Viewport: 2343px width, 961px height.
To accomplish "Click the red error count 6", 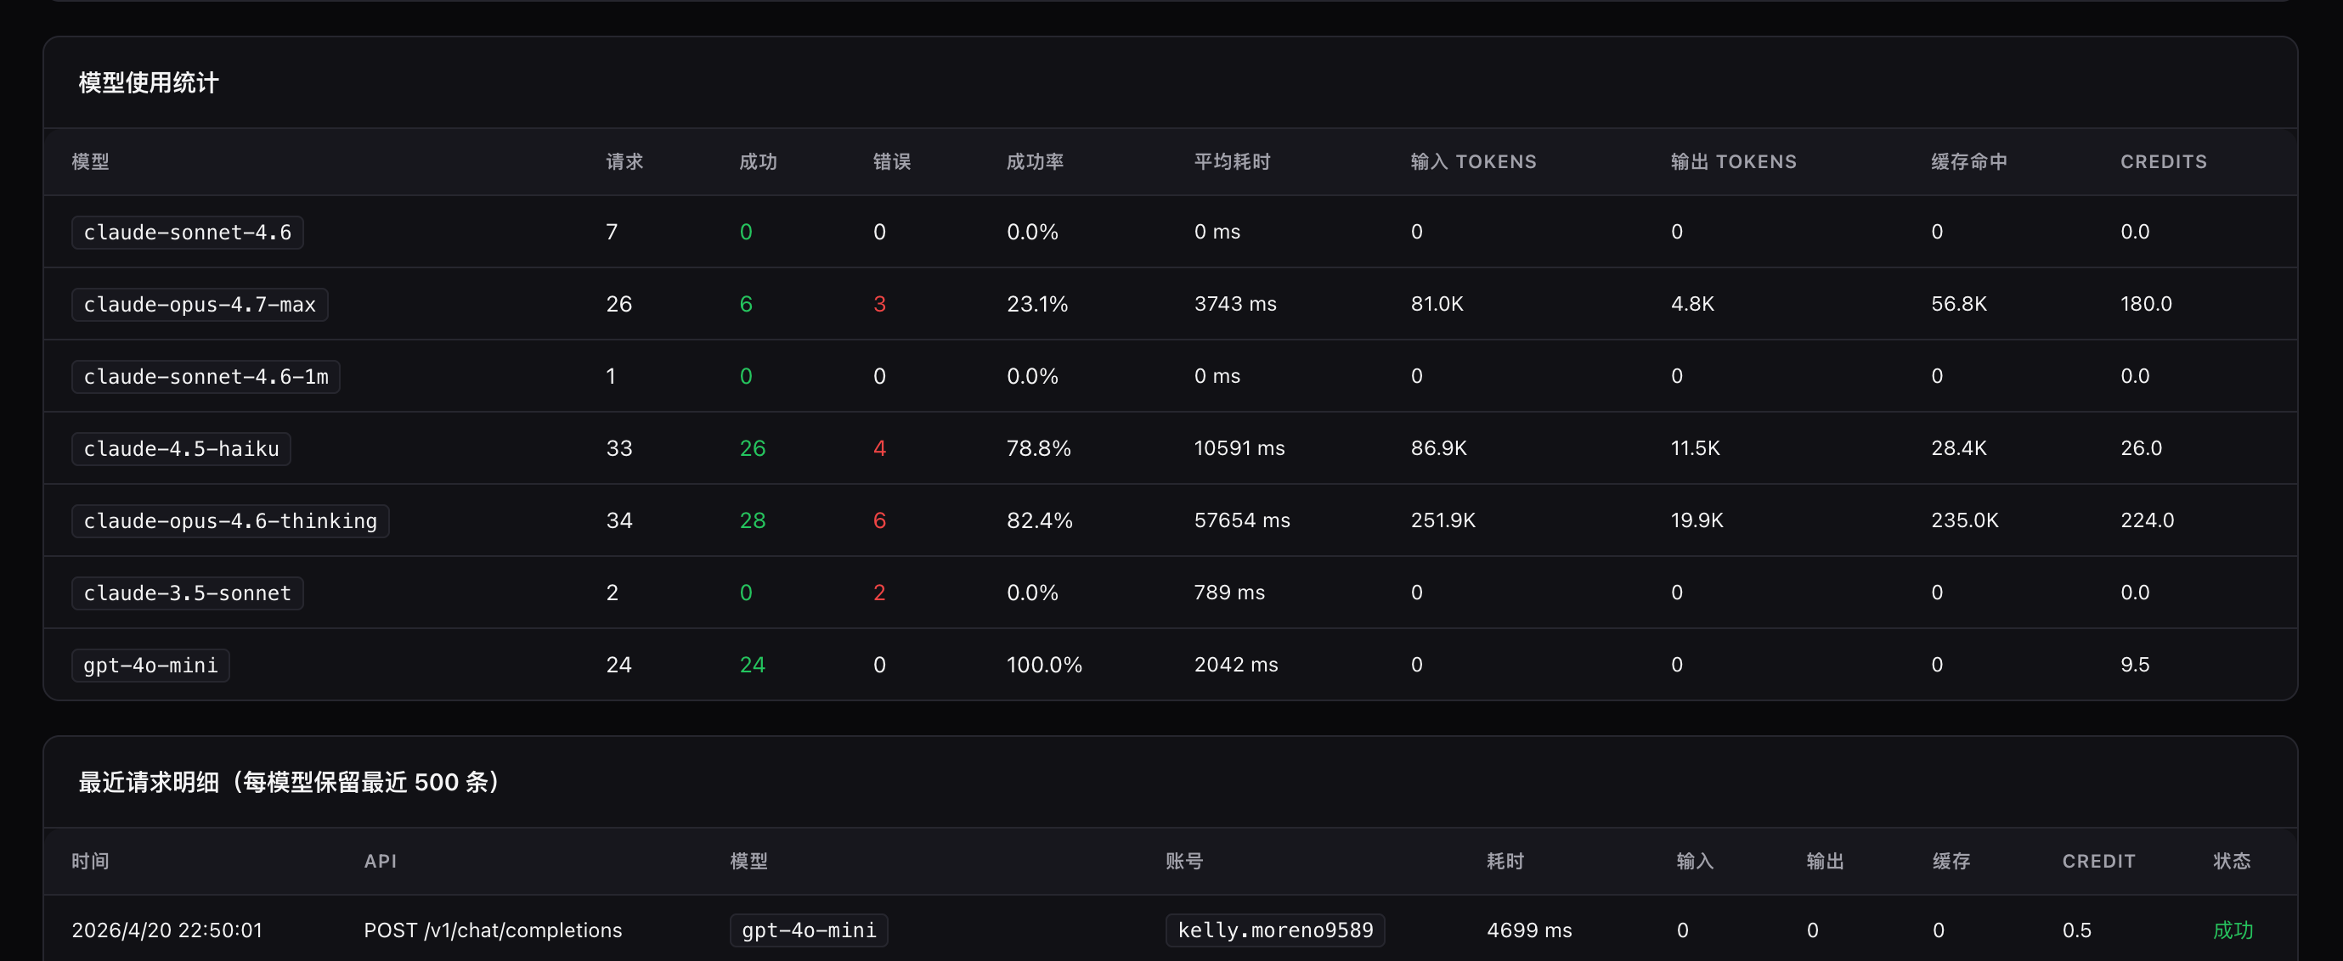I will click(x=878, y=521).
